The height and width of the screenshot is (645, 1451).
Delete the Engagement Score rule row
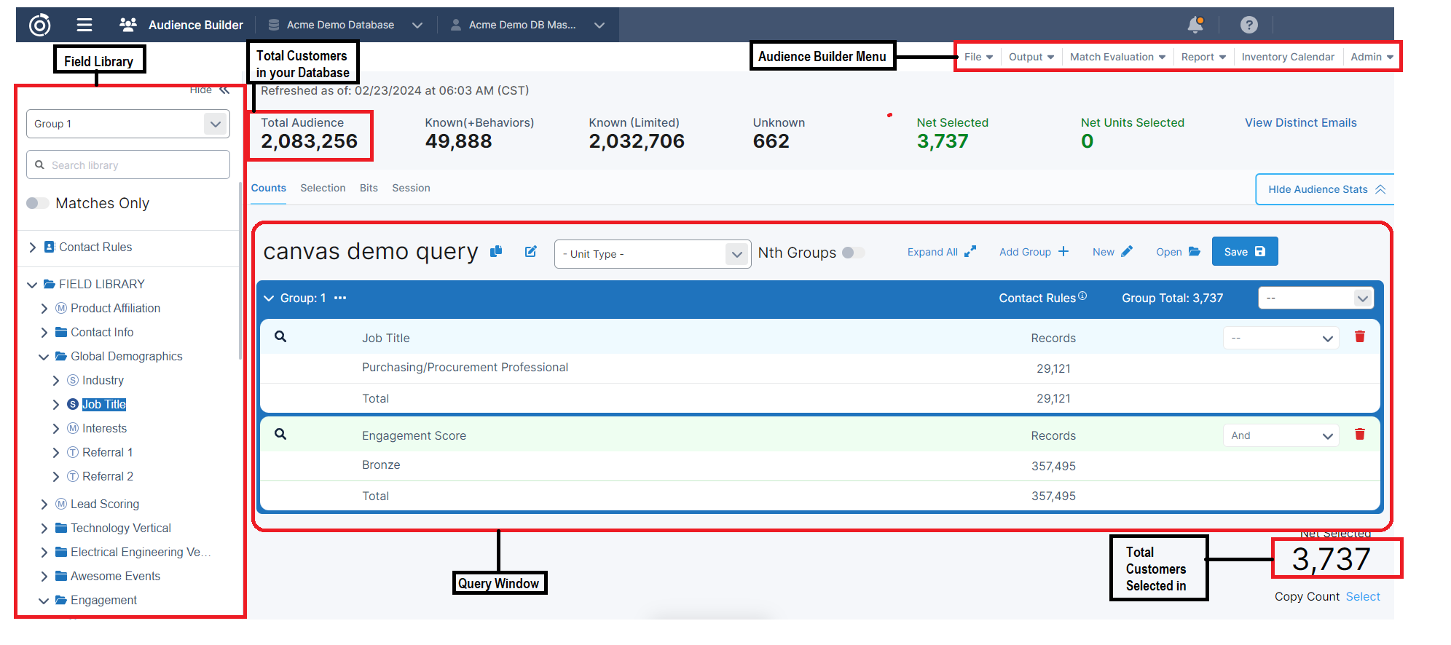click(1359, 434)
